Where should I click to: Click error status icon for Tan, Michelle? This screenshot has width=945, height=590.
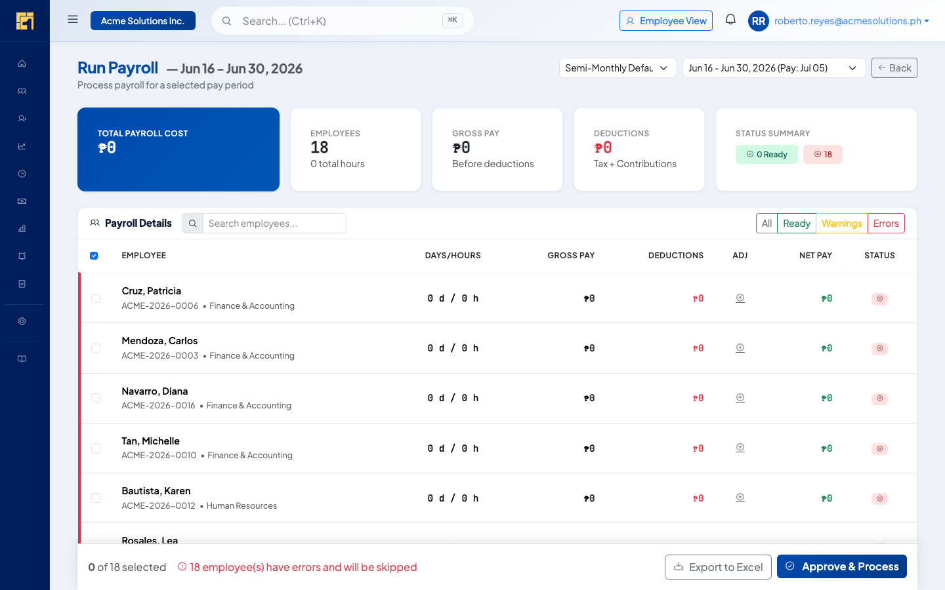(880, 449)
